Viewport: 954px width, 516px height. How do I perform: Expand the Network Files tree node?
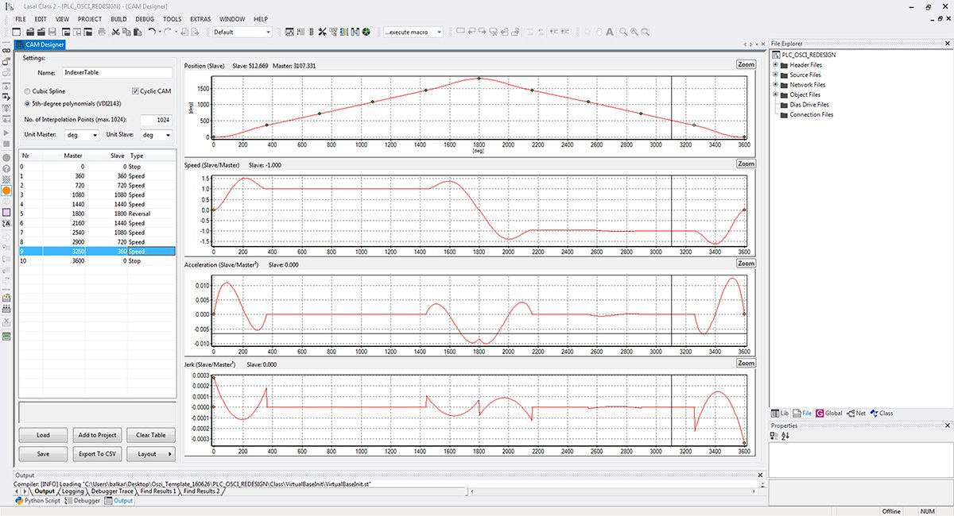point(775,85)
